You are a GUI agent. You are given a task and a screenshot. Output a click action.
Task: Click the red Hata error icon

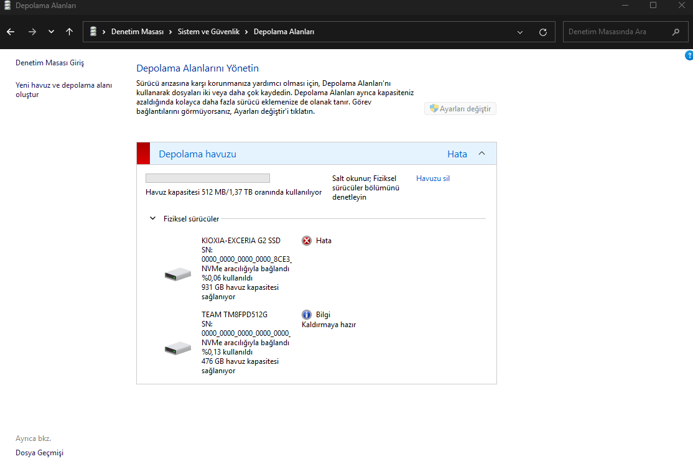click(x=306, y=240)
